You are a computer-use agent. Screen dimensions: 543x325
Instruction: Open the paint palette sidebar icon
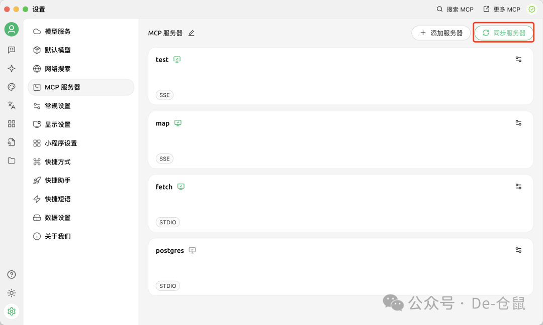[x=12, y=87]
